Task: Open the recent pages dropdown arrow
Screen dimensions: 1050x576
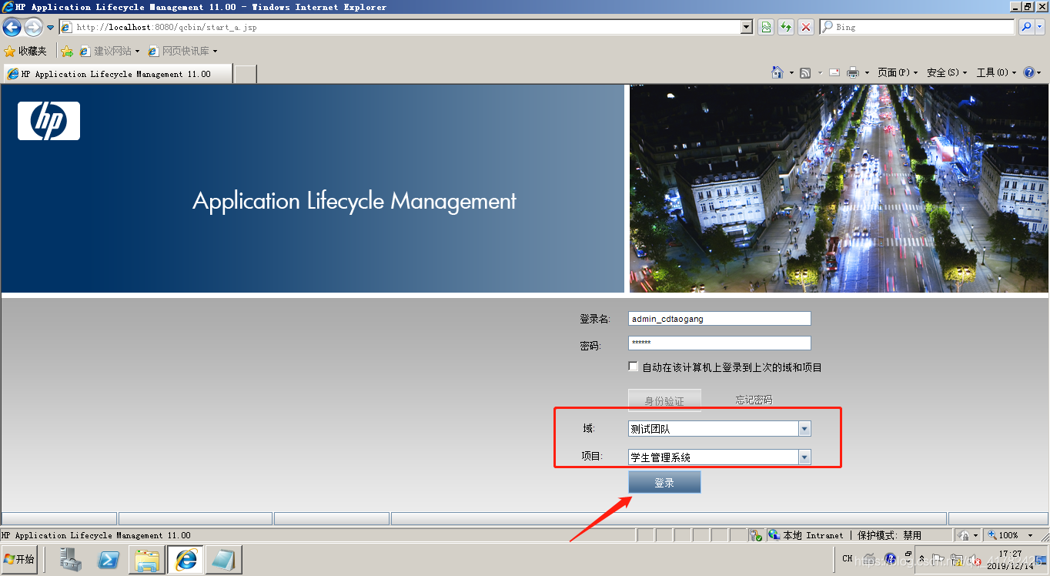Action: 51,28
